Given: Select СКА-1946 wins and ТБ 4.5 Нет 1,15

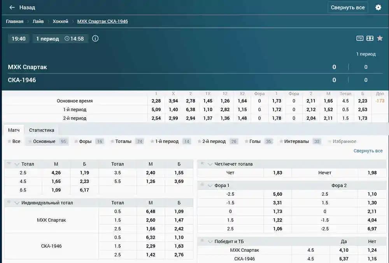Looking at the screenshot, I should click(x=372, y=259).
